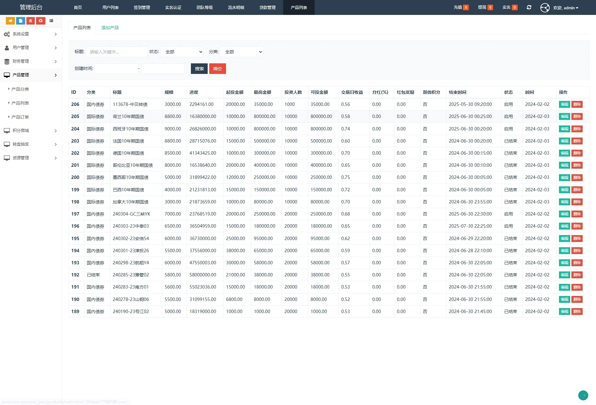Open the 分类 category dropdown
This screenshot has height=405, width=596.
tap(242, 52)
